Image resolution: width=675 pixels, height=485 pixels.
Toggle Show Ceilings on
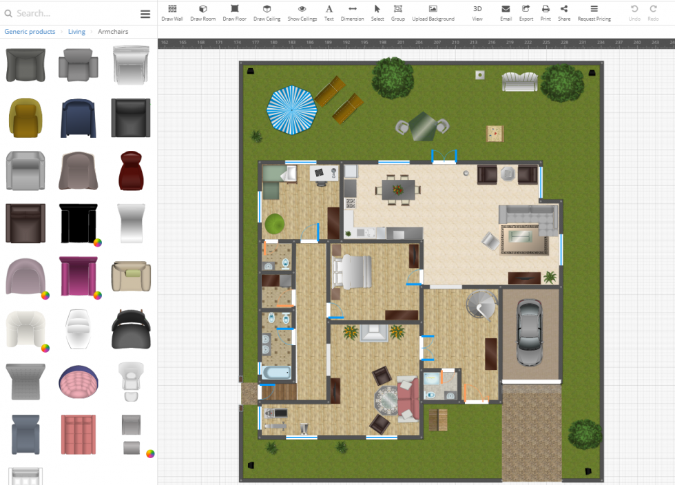(302, 12)
